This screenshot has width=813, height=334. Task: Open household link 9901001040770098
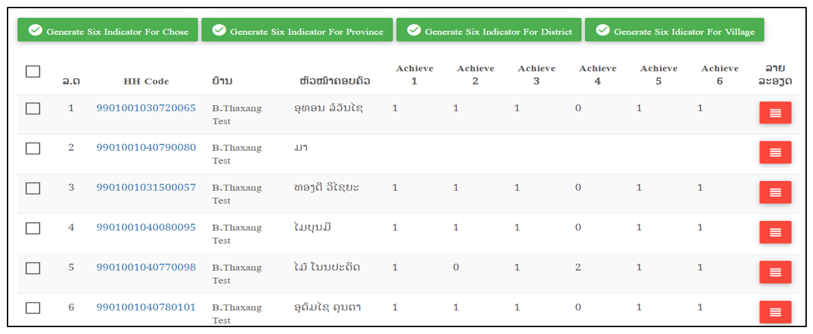coord(146,267)
